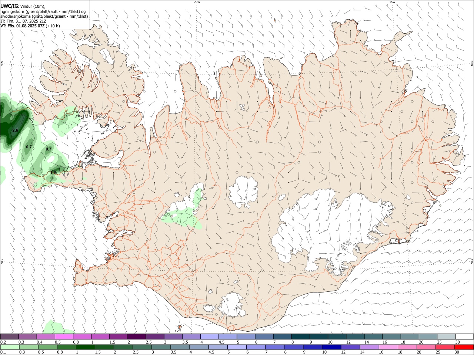
Task: Click the 2.6 precipitation value label
Action: 15,130
